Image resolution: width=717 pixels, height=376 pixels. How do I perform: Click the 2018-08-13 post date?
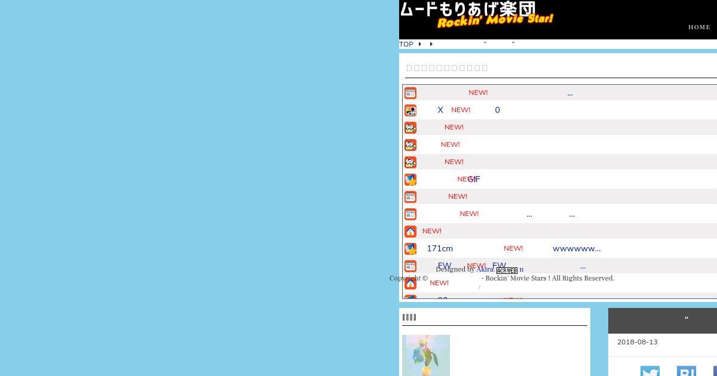(x=637, y=342)
